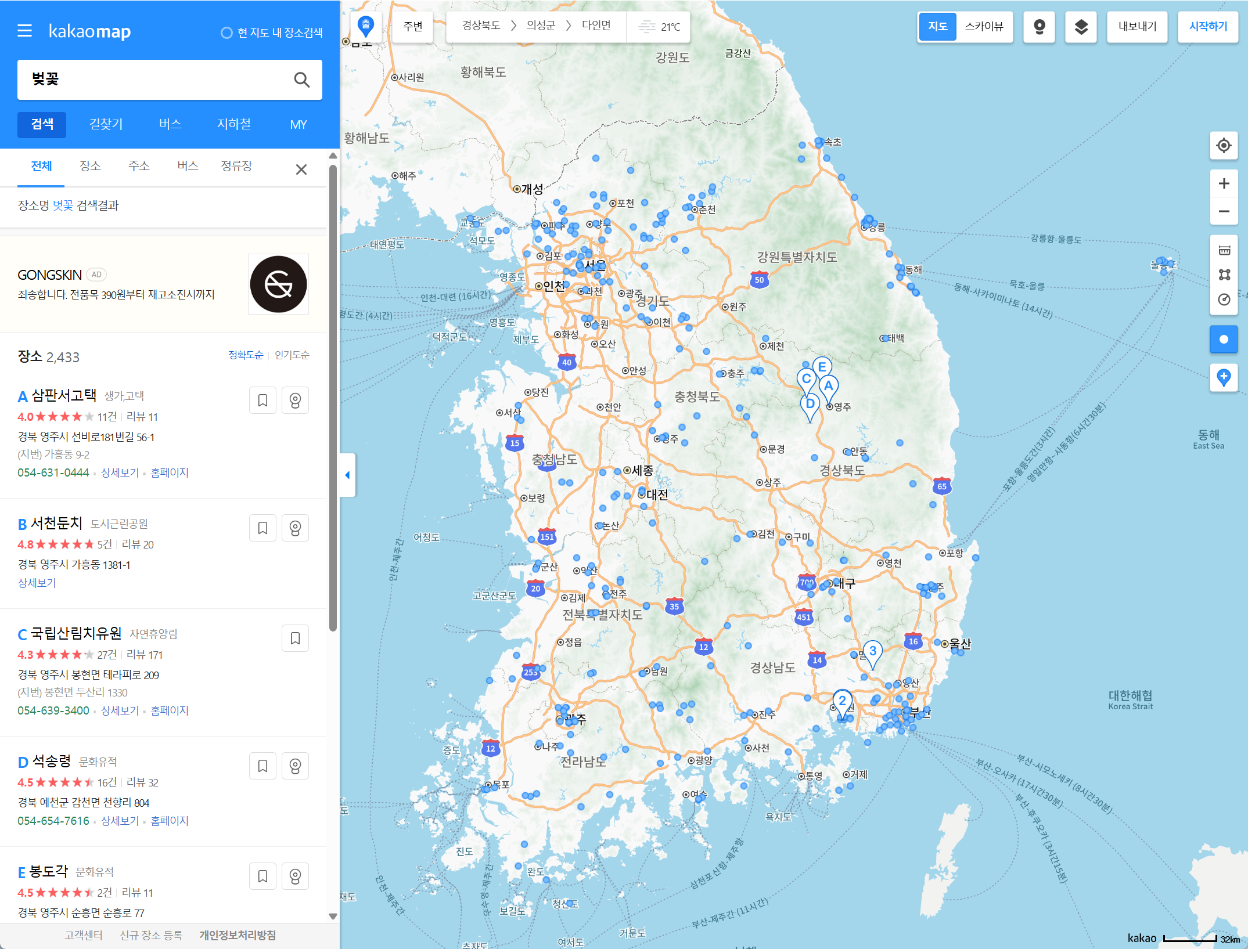Zoom out on the map
Screen dimensions: 1248x949
click(x=1224, y=211)
